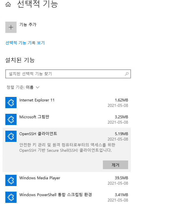180x204 pixels.
Task: Click the Microsoft 그림판 puzzle icon
Action: tap(11, 119)
